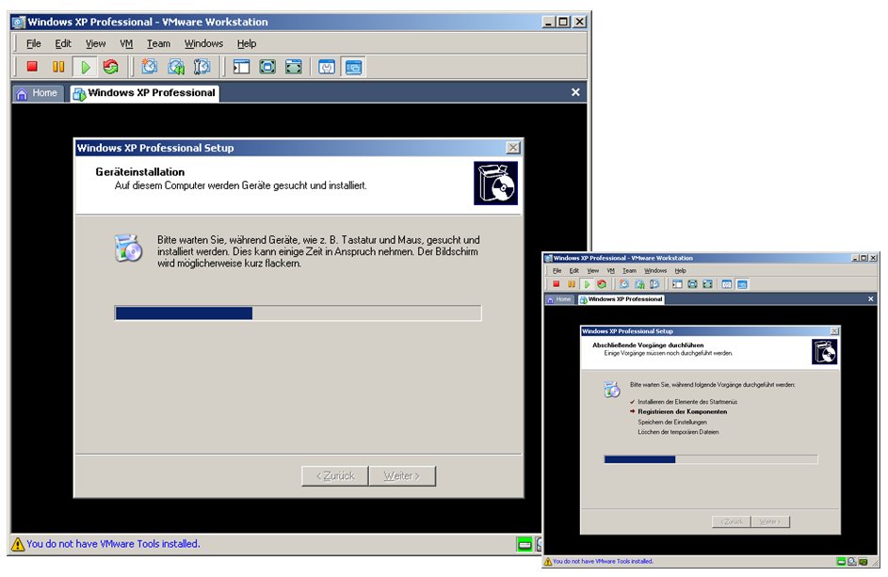Open Team menu in Geräteinstallation window
This screenshot has width=888, height=577.
158,43
